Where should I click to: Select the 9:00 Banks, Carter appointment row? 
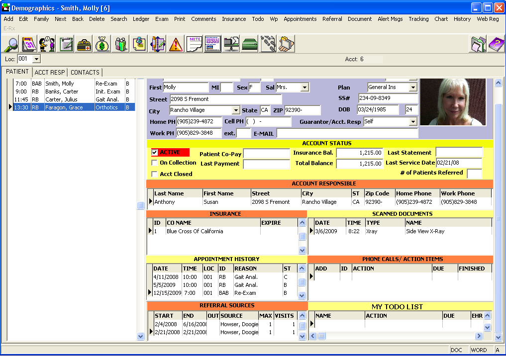[x=74, y=91]
